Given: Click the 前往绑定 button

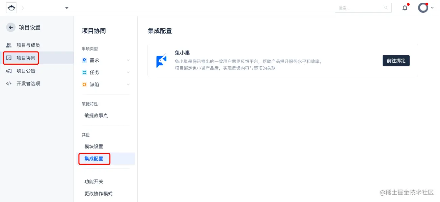Looking at the screenshot, I should pyautogui.click(x=396, y=61).
